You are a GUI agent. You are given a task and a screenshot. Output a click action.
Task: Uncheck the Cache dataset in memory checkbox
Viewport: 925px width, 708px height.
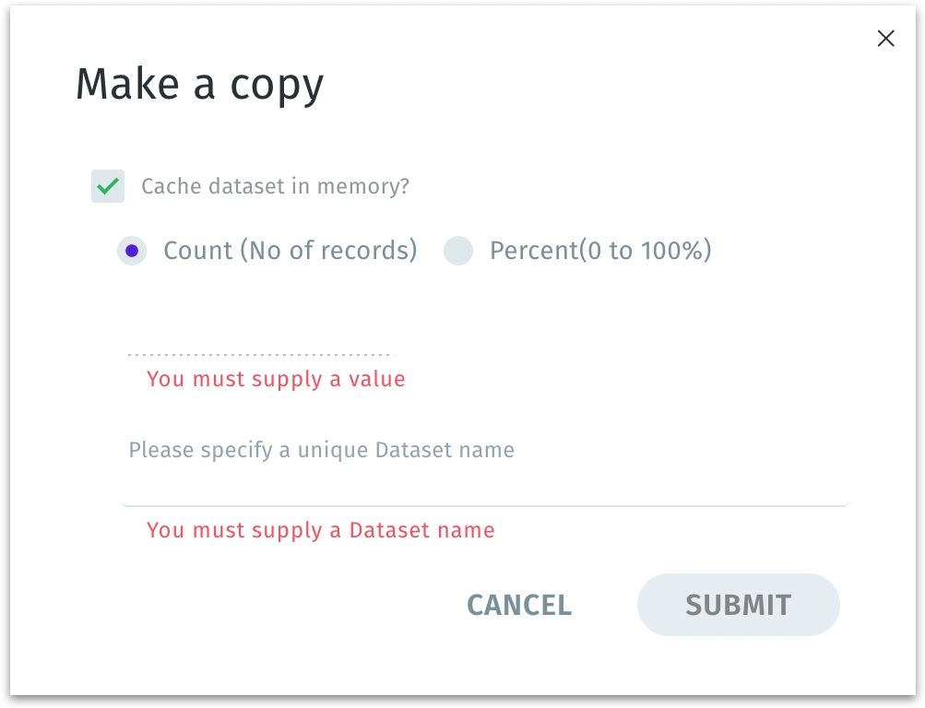pos(108,186)
